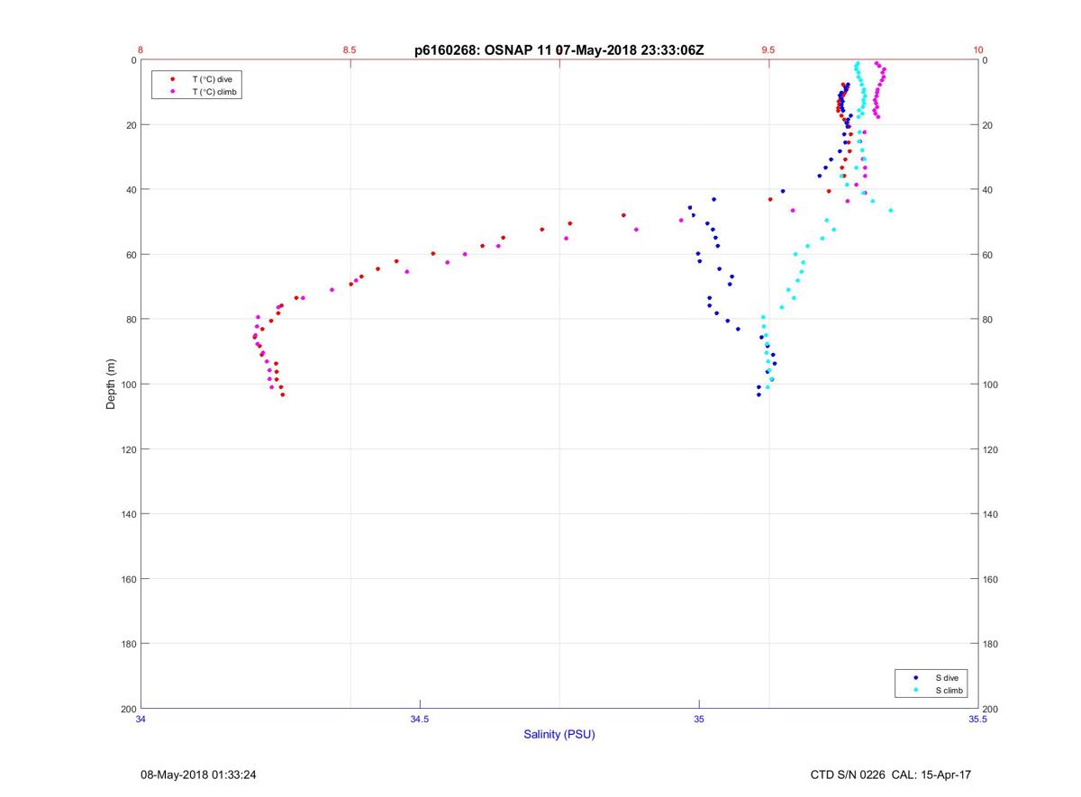
Task: Click the blue '34.5' salinity tick label
Action: (x=420, y=719)
